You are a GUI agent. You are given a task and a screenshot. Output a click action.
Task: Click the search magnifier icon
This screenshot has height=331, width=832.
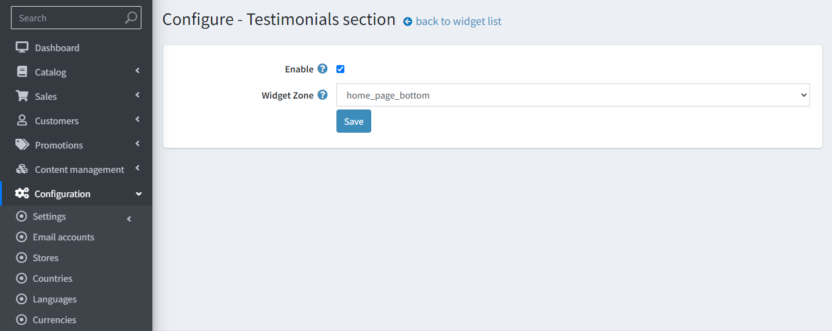click(x=130, y=18)
